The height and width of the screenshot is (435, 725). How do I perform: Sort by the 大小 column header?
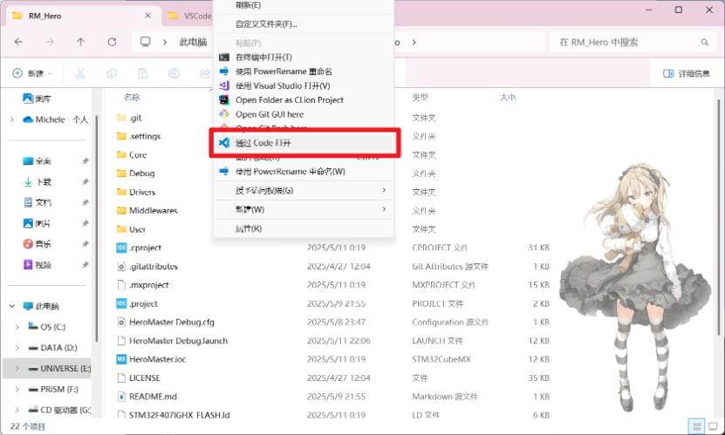(508, 97)
